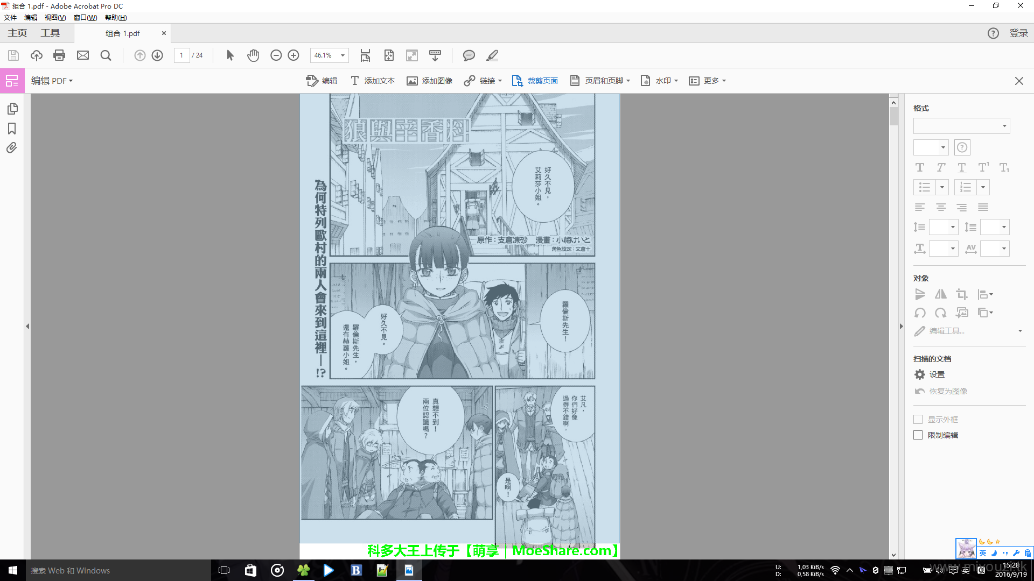Screen dimensions: 1034x581
Task: Click the 添加文本 button
Action: (x=373, y=81)
